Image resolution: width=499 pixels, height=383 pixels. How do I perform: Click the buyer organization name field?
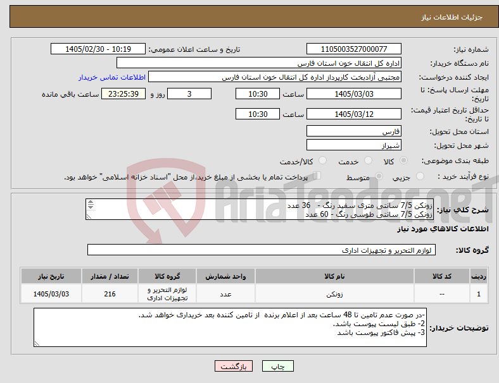259,63
